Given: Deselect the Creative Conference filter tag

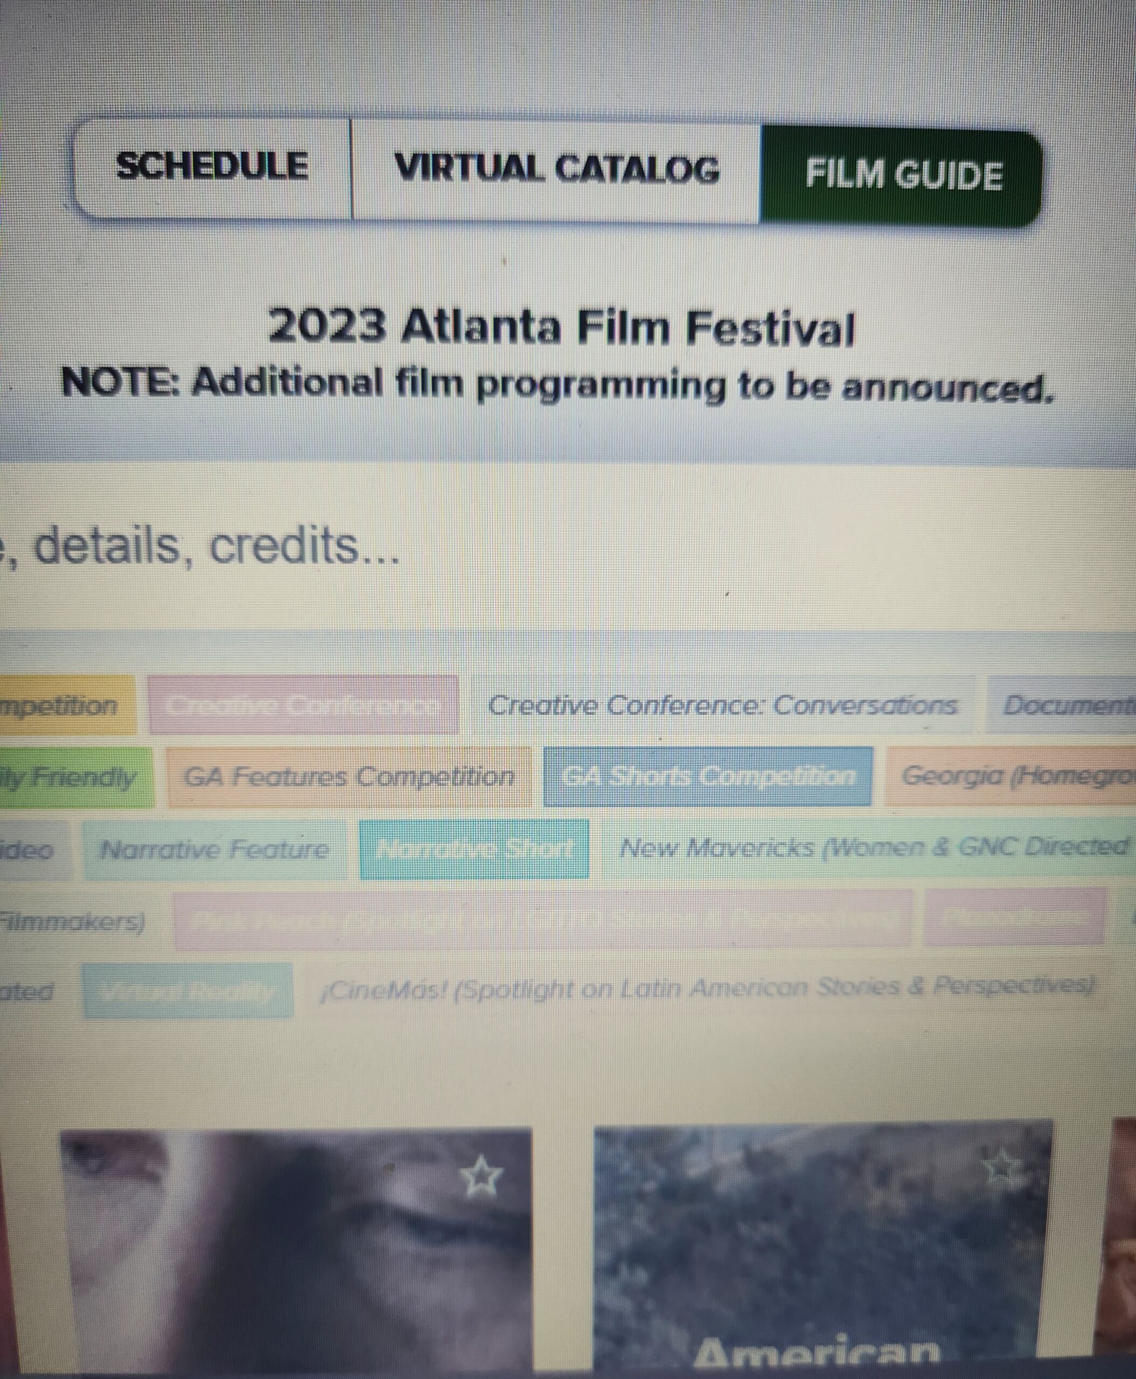Looking at the screenshot, I should pos(304,706).
